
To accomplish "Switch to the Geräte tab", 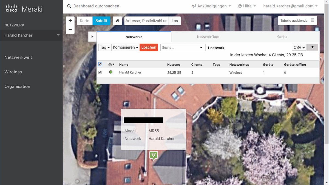I will click(282, 37).
